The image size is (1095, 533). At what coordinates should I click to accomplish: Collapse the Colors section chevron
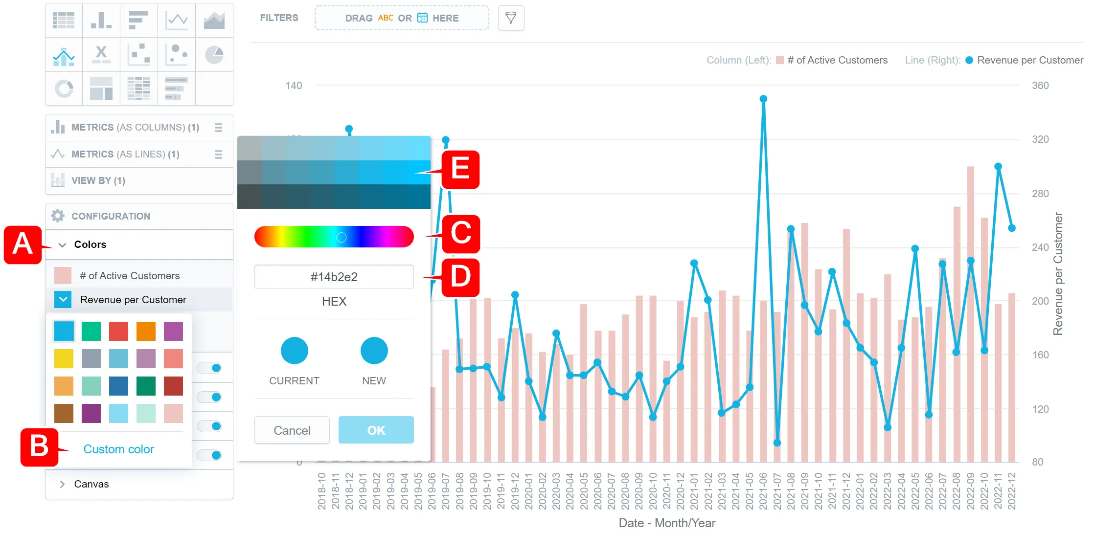click(62, 244)
